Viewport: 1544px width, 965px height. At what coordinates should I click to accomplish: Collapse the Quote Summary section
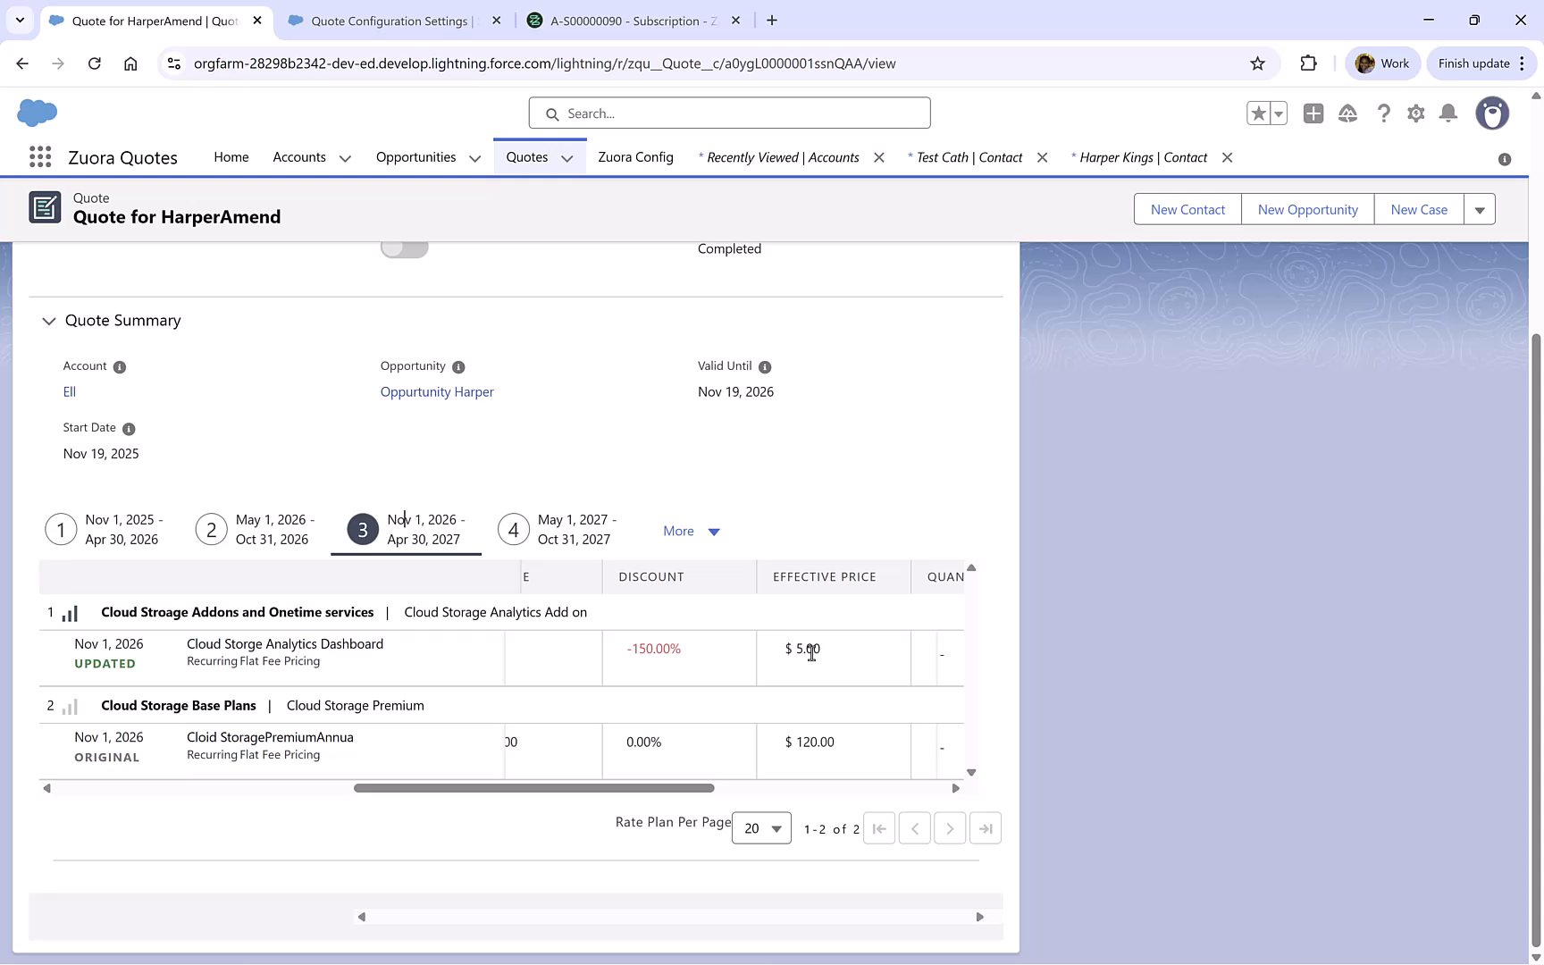click(x=48, y=321)
